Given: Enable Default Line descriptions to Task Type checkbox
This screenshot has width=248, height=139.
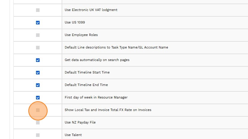Looking at the screenshot, I should (38, 48).
